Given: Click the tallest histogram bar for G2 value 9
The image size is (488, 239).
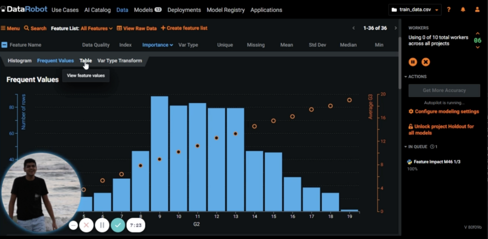Looking at the screenshot, I should (160, 154).
